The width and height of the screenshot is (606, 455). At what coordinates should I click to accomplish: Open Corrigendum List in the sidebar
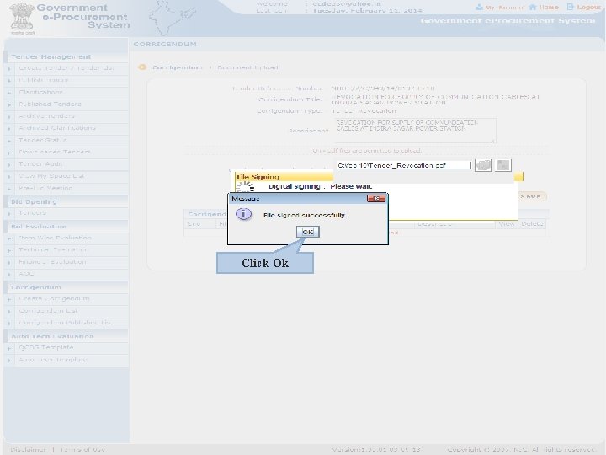[48, 311]
